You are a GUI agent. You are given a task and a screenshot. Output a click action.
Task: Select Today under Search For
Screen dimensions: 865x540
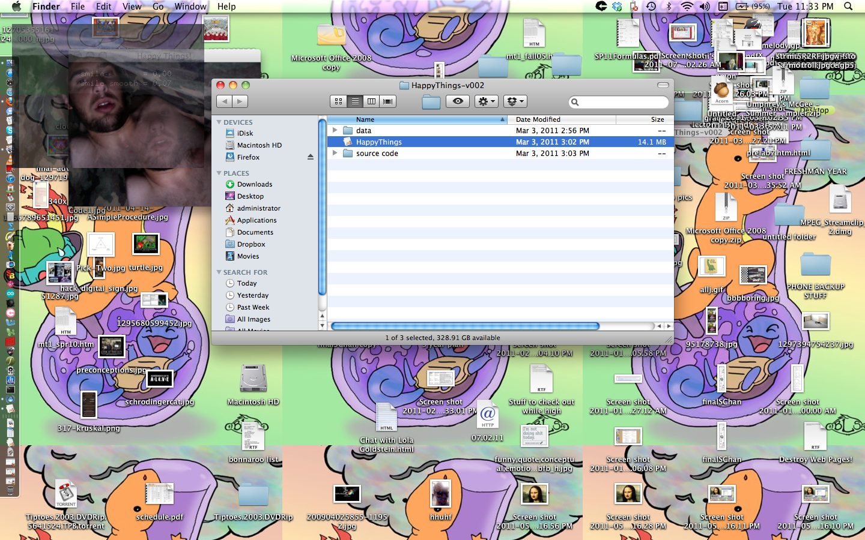pos(247,283)
